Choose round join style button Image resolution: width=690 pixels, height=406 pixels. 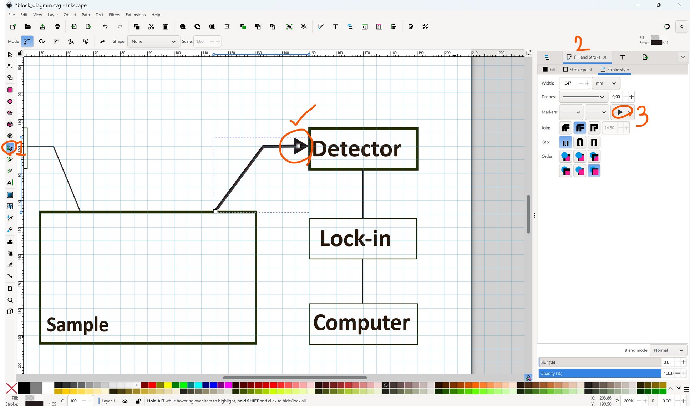click(x=580, y=128)
